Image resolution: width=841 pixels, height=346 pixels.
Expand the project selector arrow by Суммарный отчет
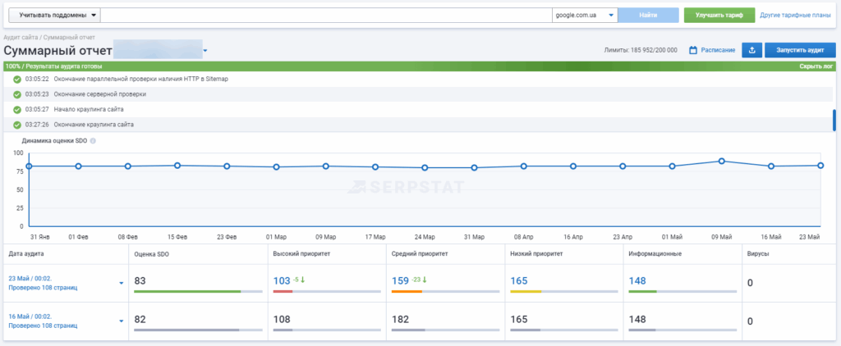tap(205, 51)
